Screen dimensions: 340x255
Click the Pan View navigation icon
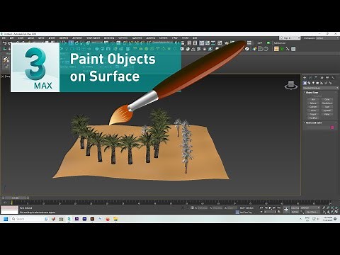(x=328, y=212)
